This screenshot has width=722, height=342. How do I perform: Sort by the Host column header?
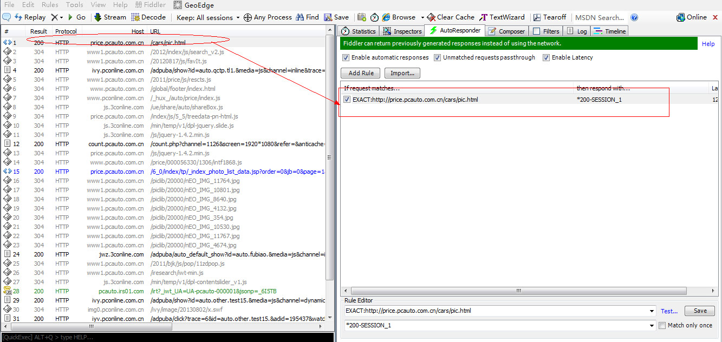tap(113, 31)
